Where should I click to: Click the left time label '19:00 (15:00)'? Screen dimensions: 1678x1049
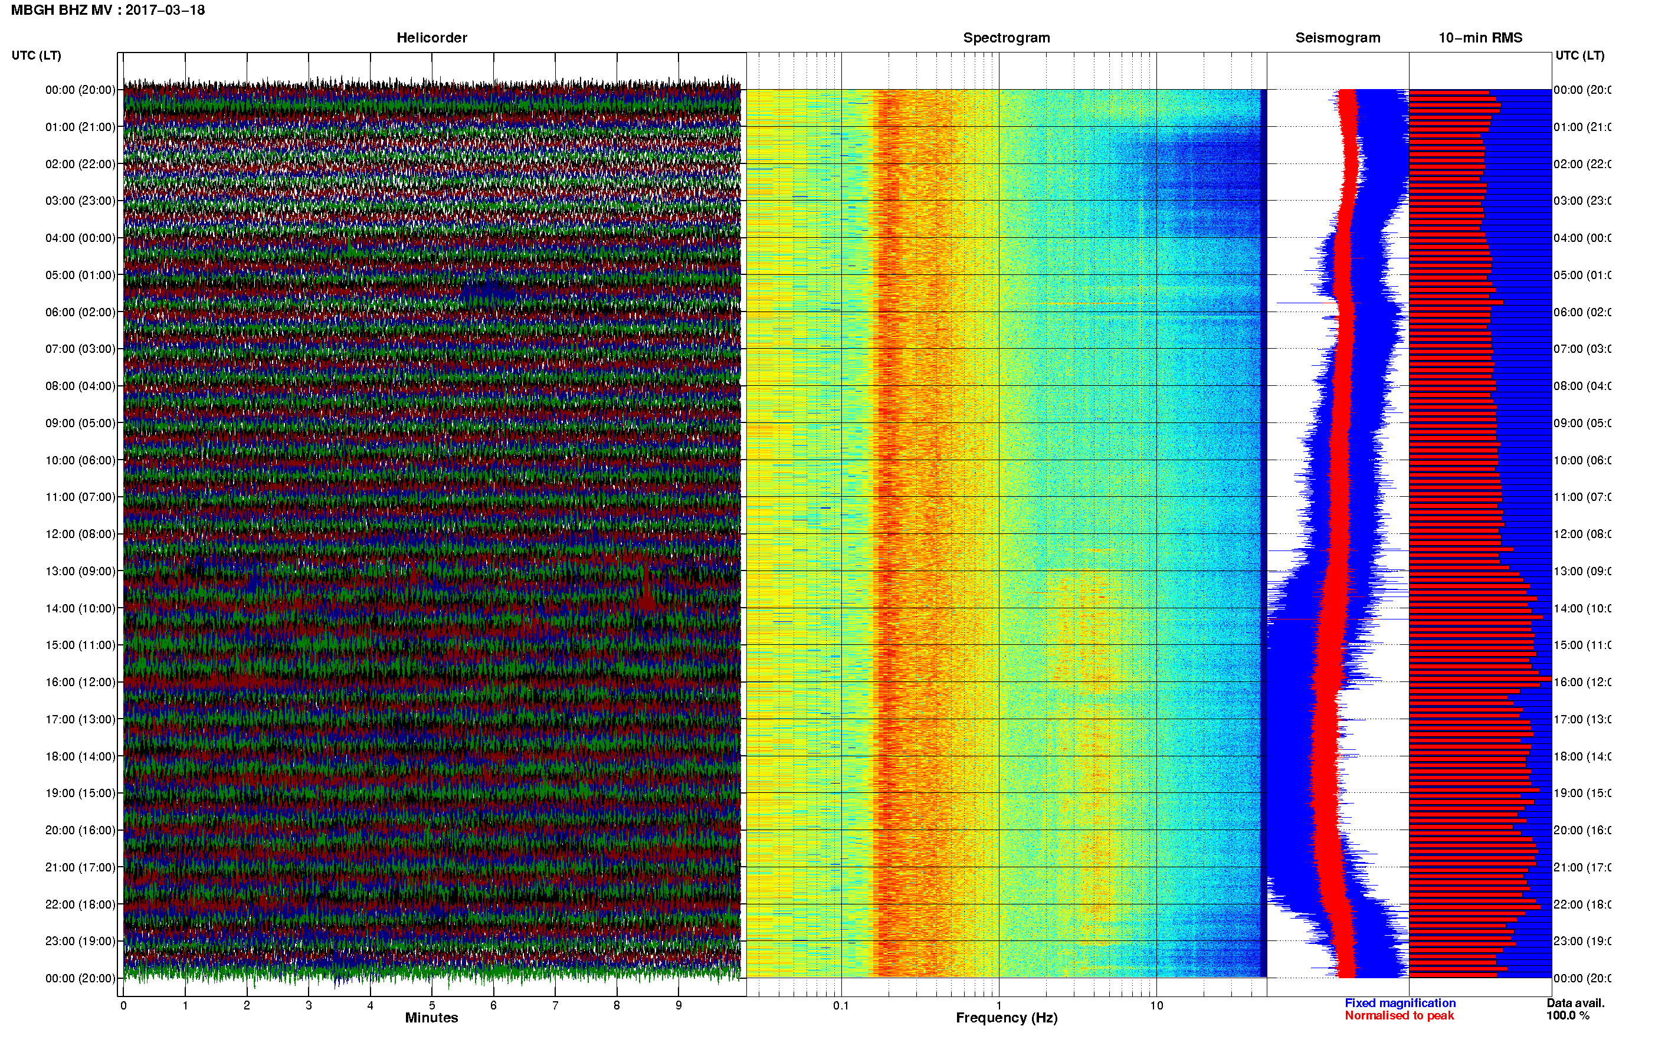80,793
